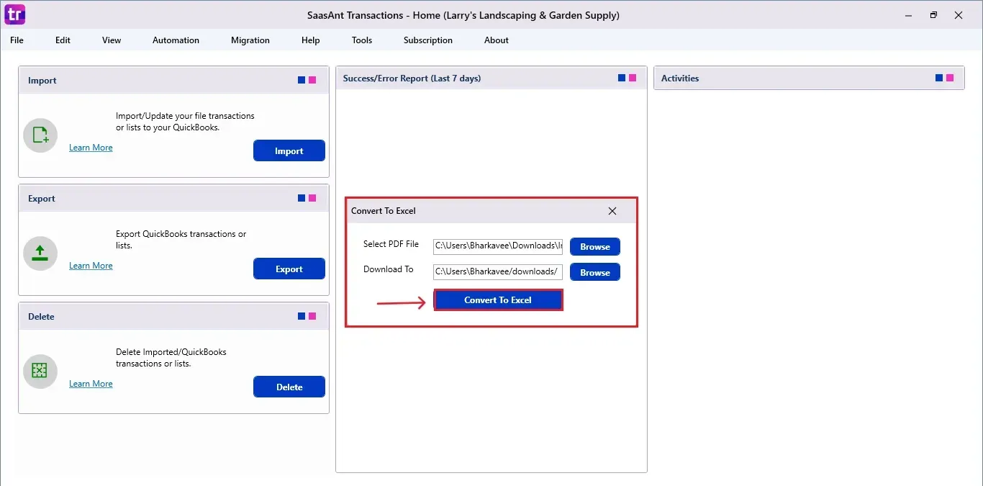This screenshot has width=983, height=486.
Task: Click pink square in Import panel header
Action: click(312, 80)
